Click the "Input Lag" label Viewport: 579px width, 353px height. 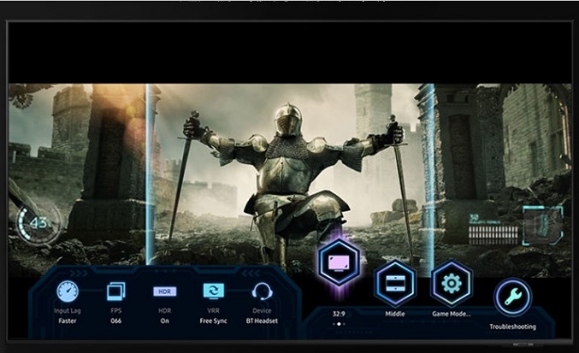click(68, 310)
